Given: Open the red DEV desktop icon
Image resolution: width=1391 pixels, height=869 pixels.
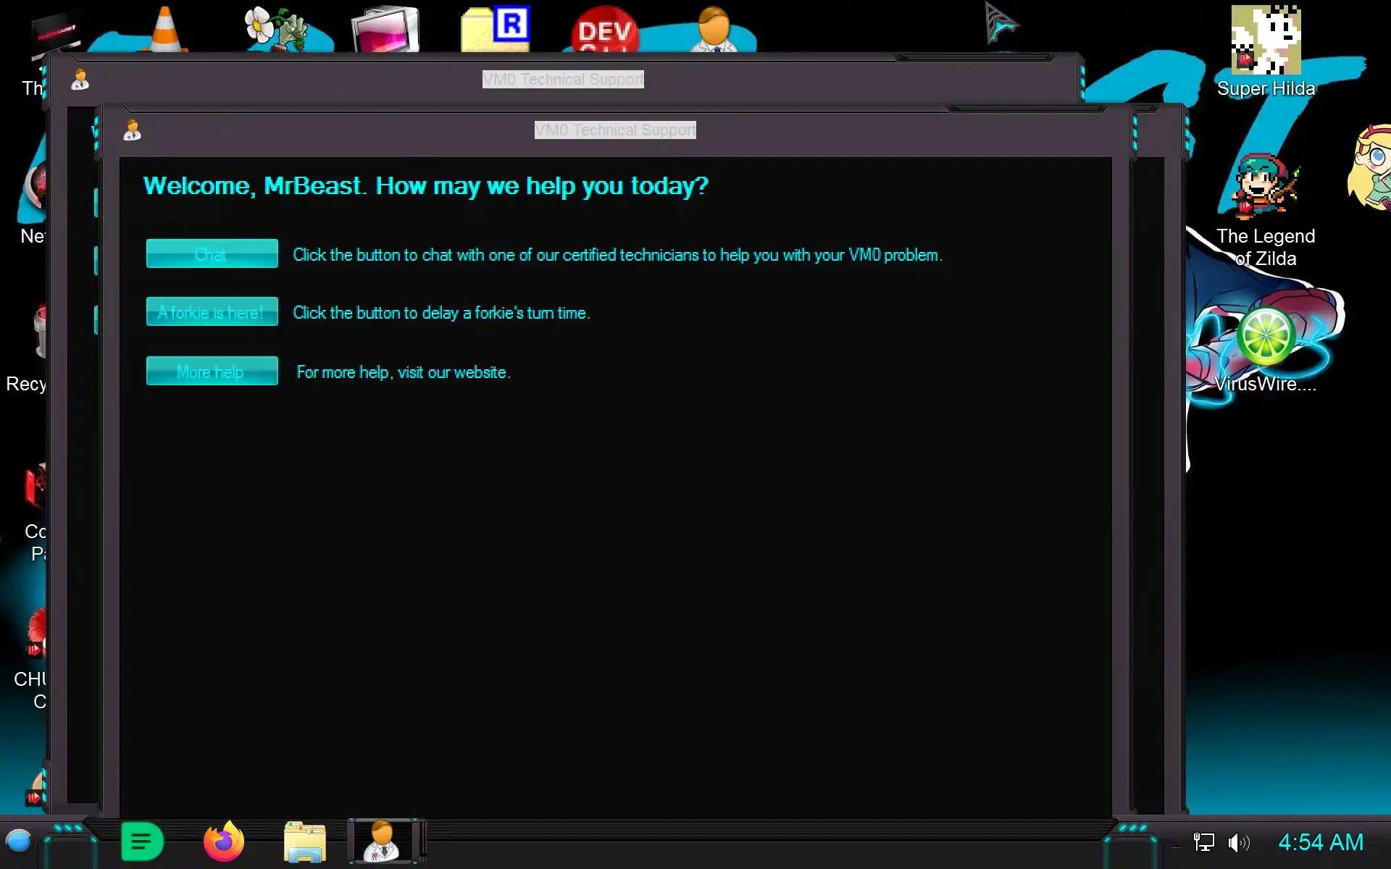Looking at the screenshot, I should point(605,30).
